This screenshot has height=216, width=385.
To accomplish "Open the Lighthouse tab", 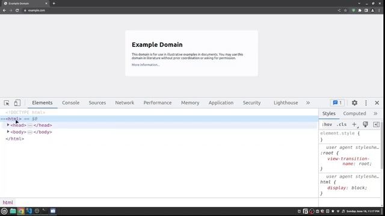I will [x=286, y=103].
